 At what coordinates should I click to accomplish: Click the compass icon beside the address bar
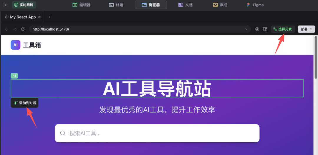point(257,29)
